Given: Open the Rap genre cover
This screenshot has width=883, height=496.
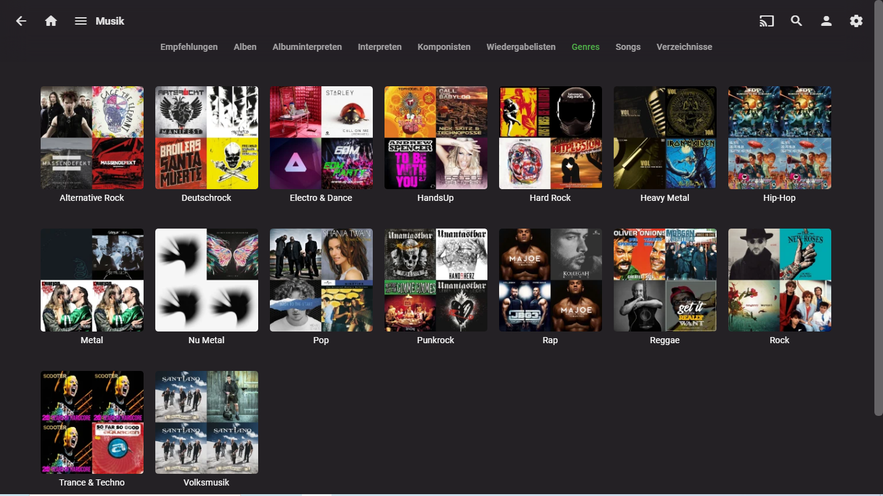Looking at the screenshot, I should (x=550, y=280).
